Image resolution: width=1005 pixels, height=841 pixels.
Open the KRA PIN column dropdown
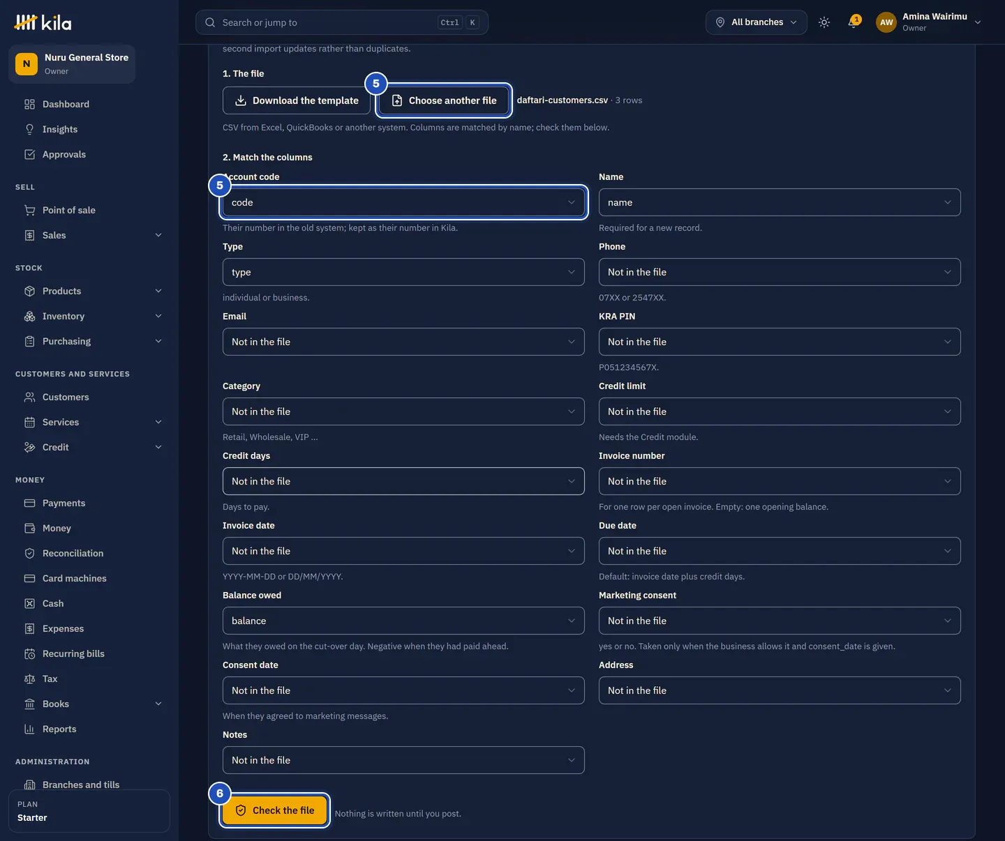(x=780, y=342)
